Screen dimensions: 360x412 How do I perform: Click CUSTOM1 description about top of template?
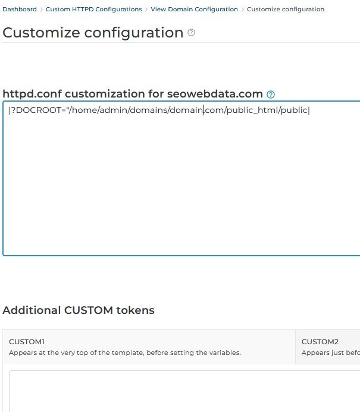tap(125, 353)
